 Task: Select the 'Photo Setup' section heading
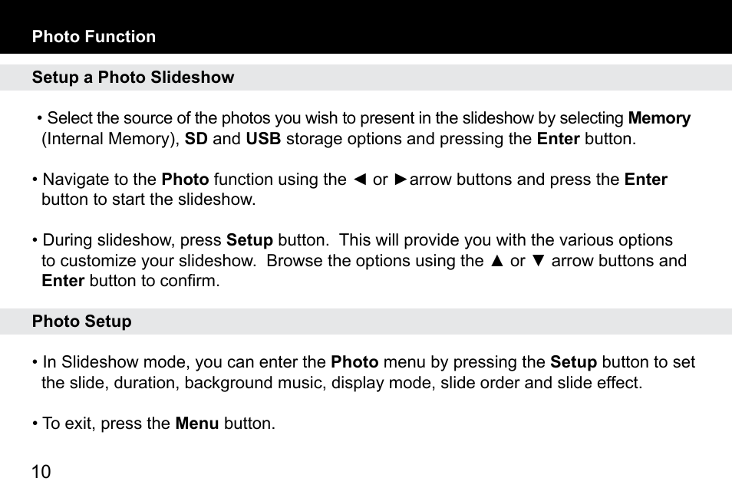coord(81,321)
